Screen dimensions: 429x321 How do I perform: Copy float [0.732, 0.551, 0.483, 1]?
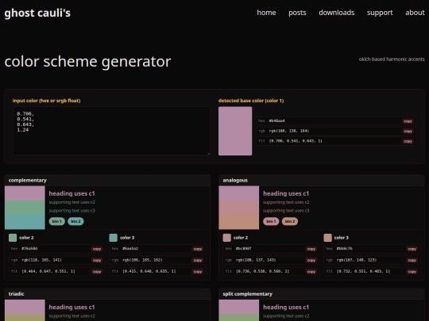coord(412,272)
